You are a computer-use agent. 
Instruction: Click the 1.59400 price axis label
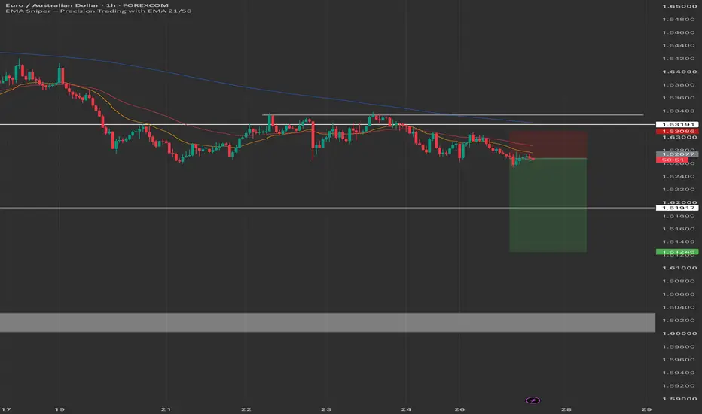[679, 373]
